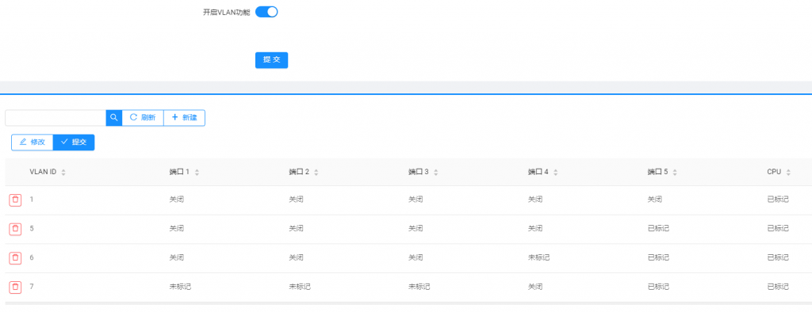Delete VLAN ID 1 row via trash icon

(x=15, y=200)
